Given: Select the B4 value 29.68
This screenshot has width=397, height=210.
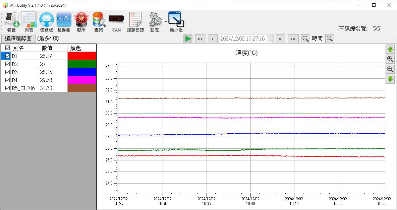Looking at the screenshot, I should [53, 80].
